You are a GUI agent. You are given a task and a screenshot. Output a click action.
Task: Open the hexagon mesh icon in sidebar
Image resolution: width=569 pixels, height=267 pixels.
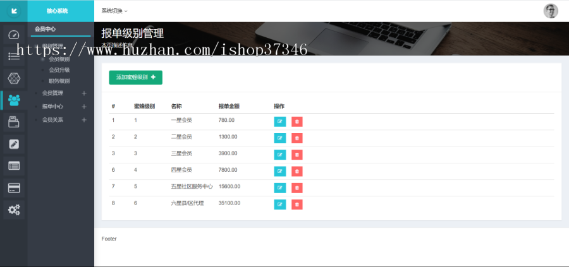[14, 78]
